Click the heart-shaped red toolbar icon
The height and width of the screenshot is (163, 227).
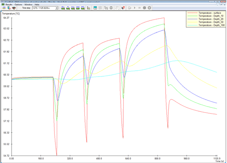pos(14,8)
